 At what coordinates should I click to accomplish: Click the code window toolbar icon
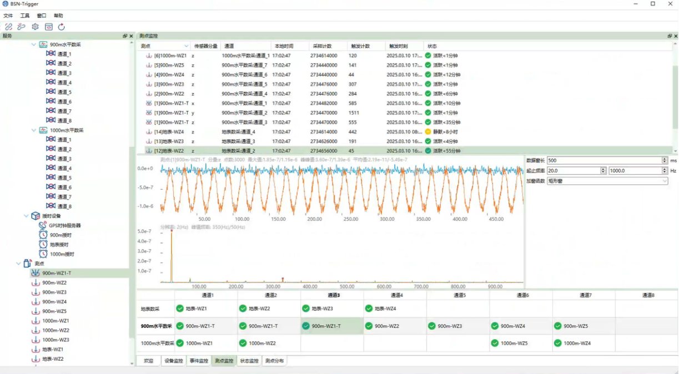coord(48,27)
